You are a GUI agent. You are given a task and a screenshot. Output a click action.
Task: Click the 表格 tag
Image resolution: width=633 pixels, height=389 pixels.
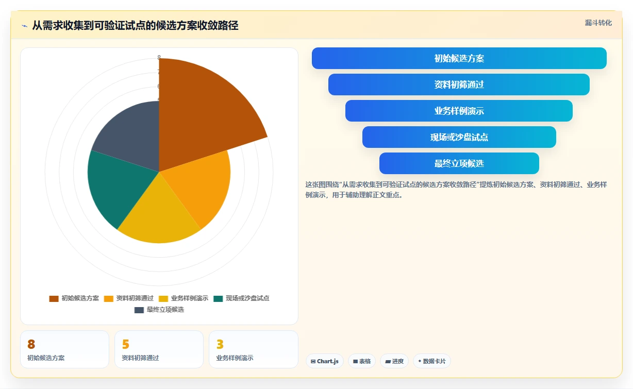pos(362,361)
